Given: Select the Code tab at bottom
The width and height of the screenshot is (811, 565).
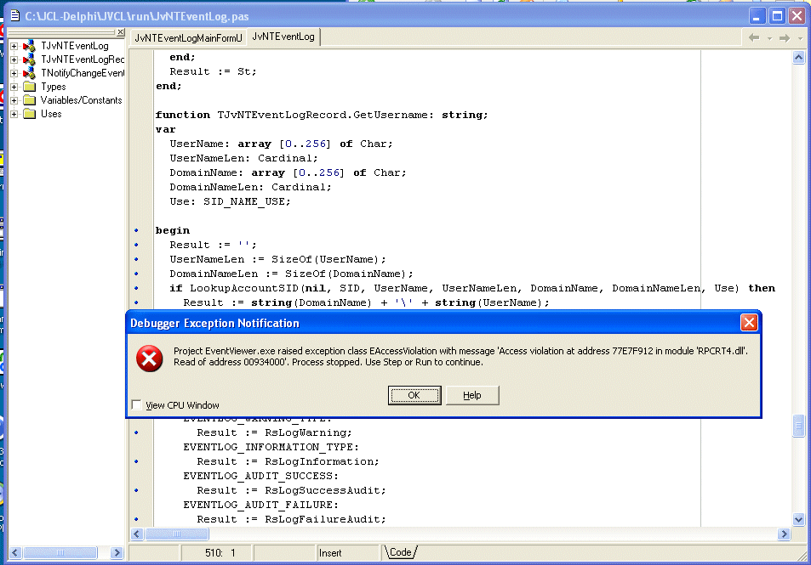Looking at the screenshot, I should point(400,552).
